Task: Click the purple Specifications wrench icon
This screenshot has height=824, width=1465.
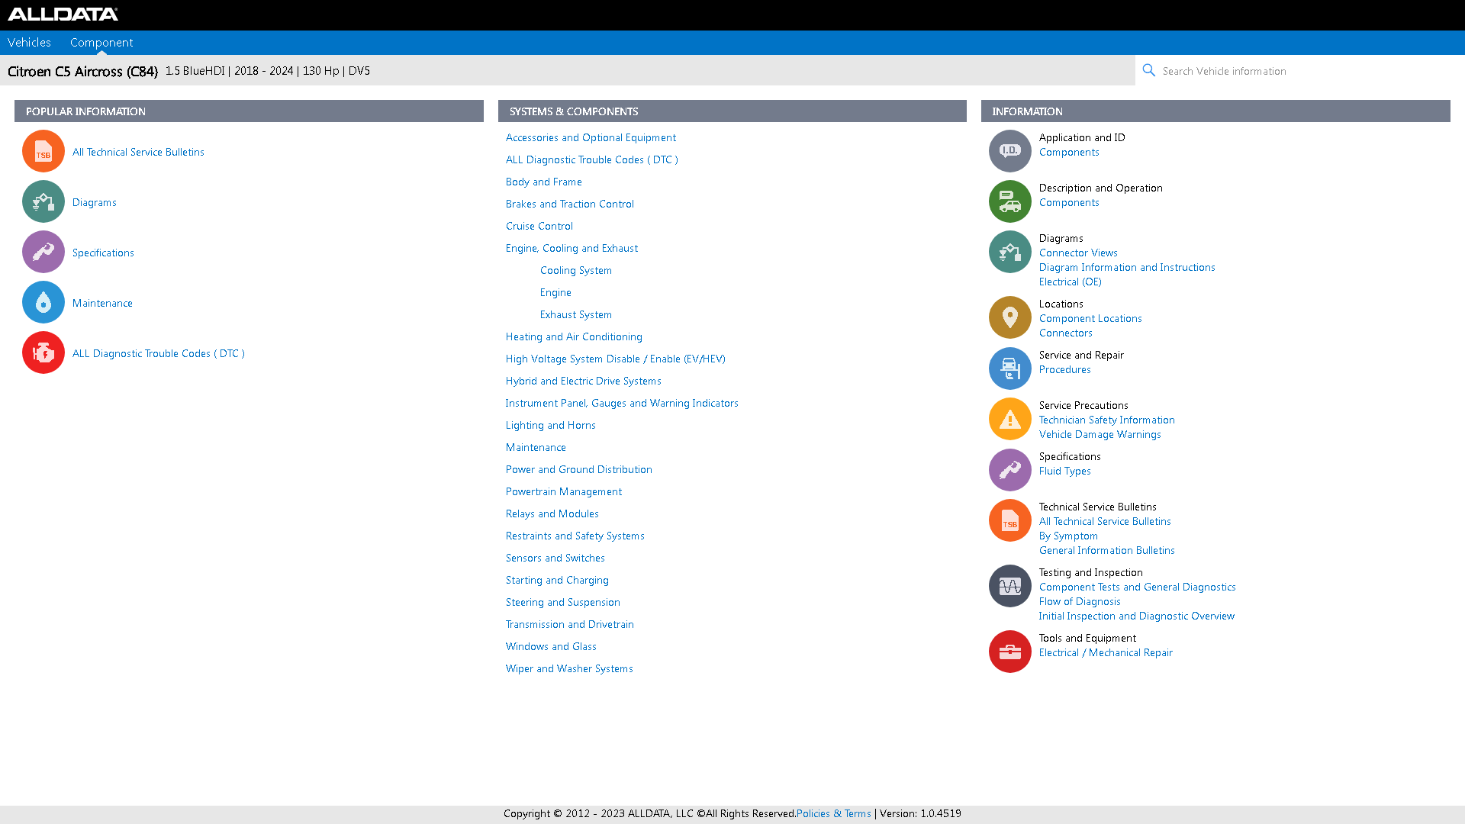Action: tap(43, 252)
